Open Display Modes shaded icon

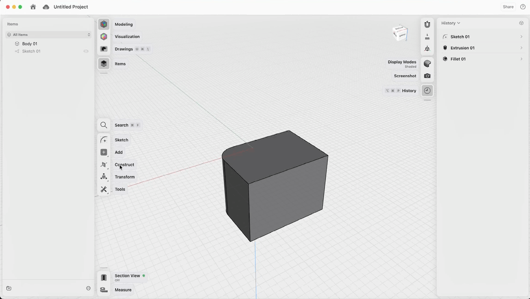pos(427,64)
